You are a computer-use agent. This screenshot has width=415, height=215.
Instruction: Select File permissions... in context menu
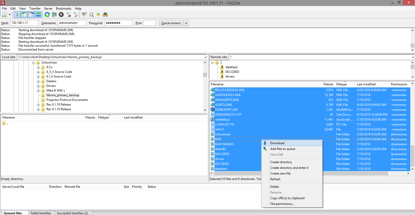[x=282, y=204]
